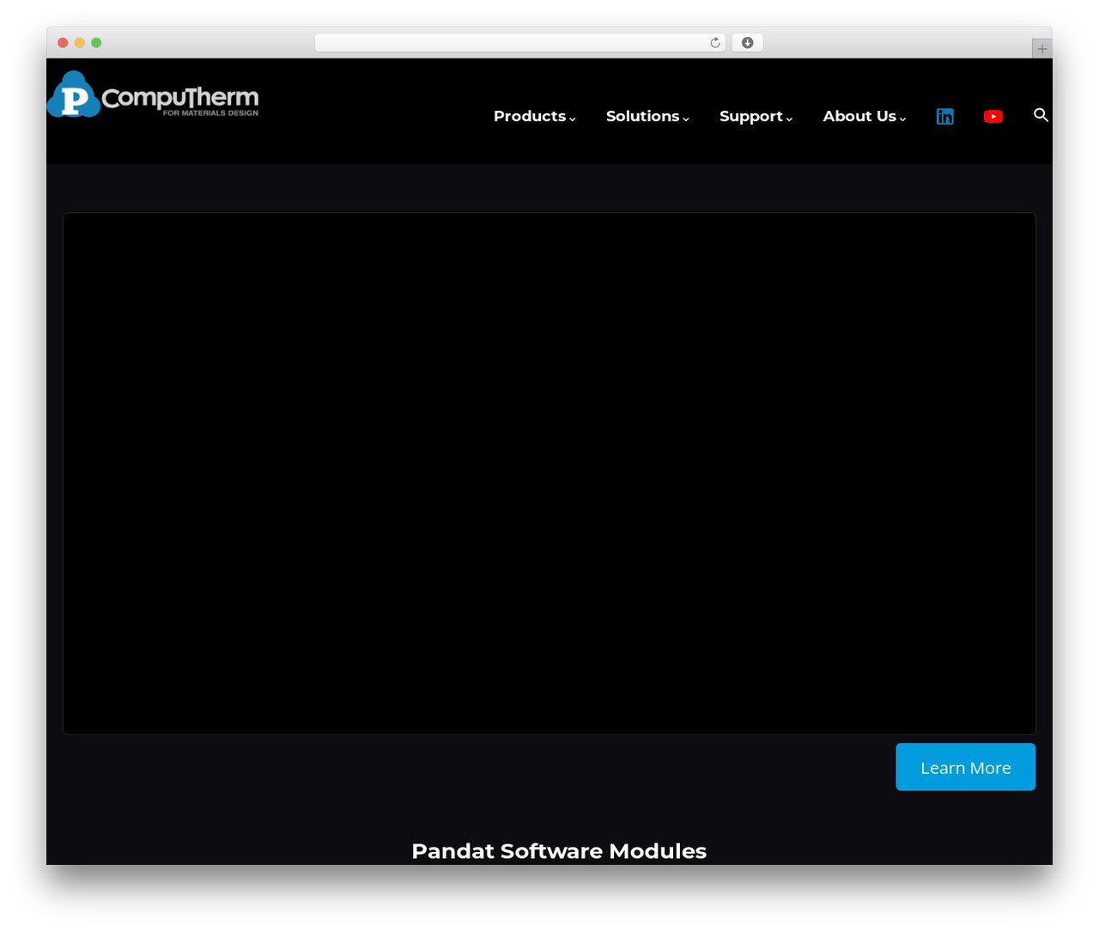Click the black hero video area
The height and width of the screenshot is (931, 1099).
pyautogui.click(x=549, y=473)
